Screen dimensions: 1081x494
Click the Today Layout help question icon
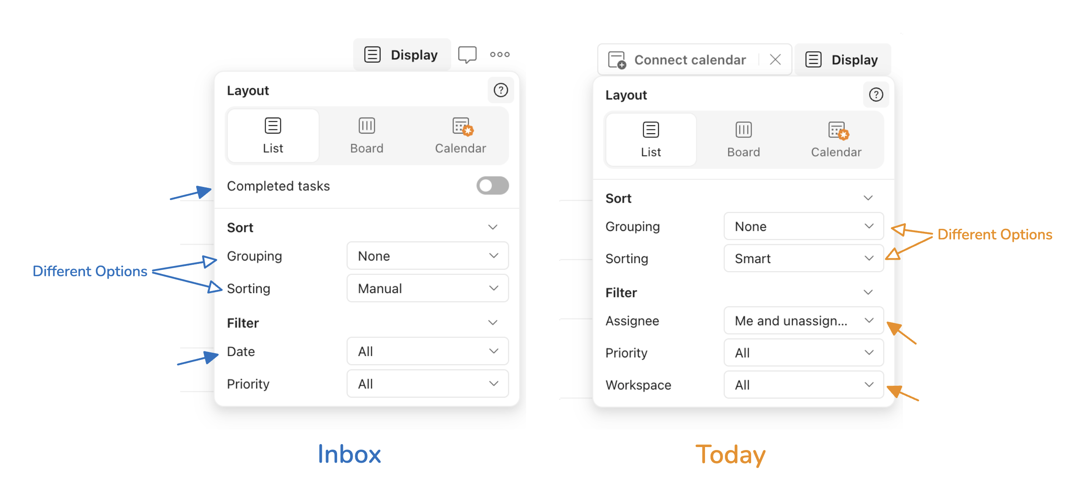tap(875, 95)
